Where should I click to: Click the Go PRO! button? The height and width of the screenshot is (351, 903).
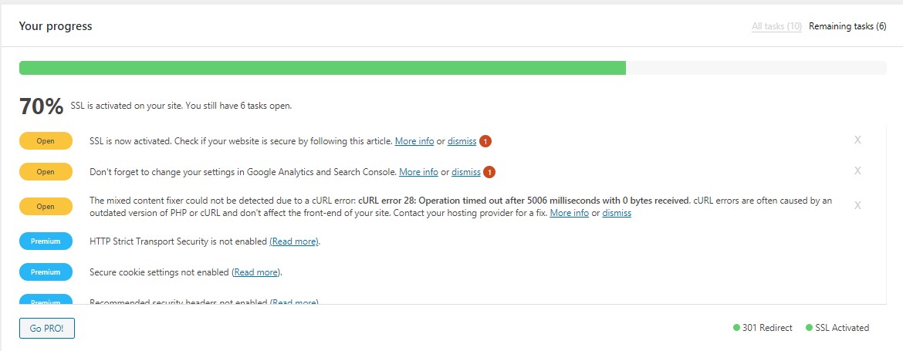pos(46,329)
